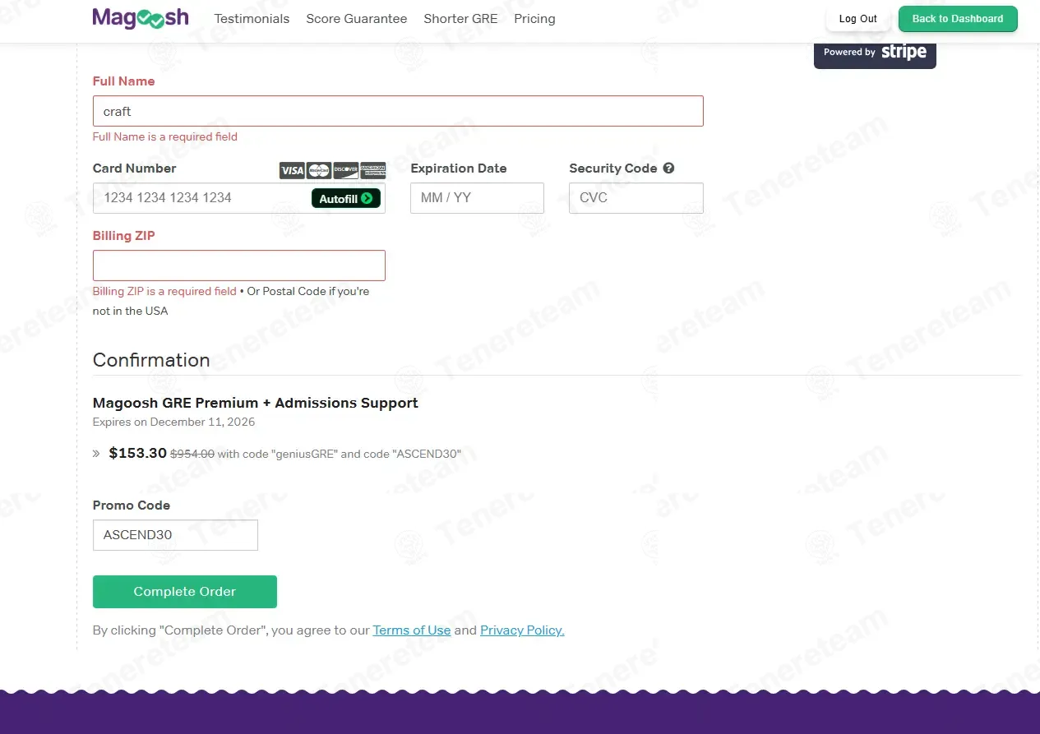The width and height of the screenshot is (1040, 734).
Task: Click 'Full Name is a required field' error
Action: 165,137
